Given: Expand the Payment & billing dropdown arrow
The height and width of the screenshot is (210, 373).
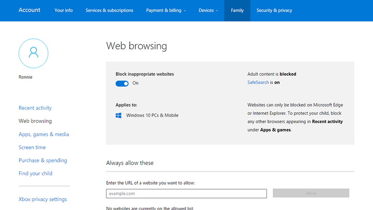Looking at the screenshot, I should click(185, 11).
